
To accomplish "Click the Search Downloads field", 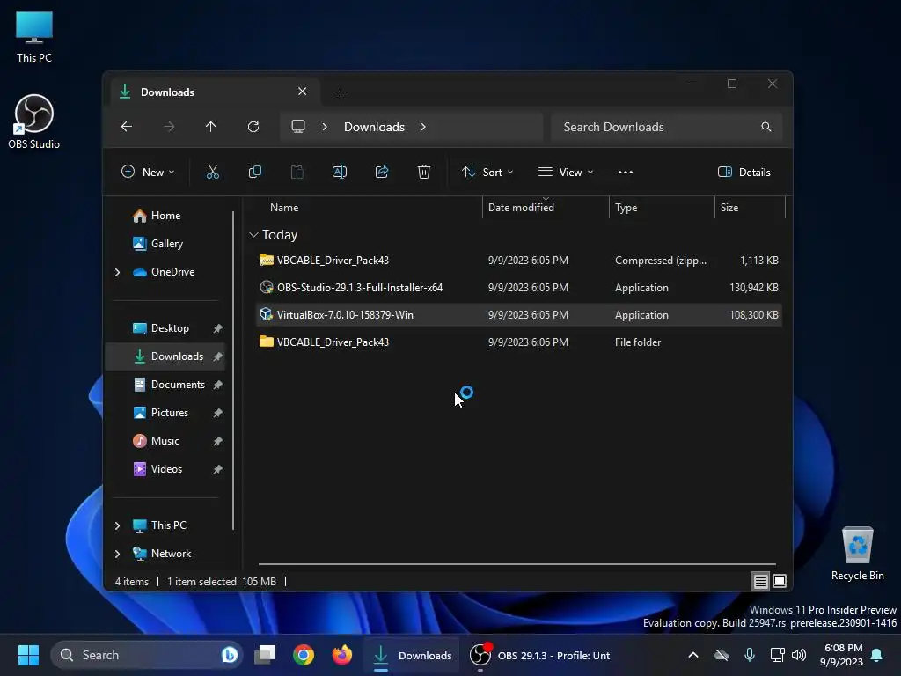I will pyautogui.click(x=667, y=127).
